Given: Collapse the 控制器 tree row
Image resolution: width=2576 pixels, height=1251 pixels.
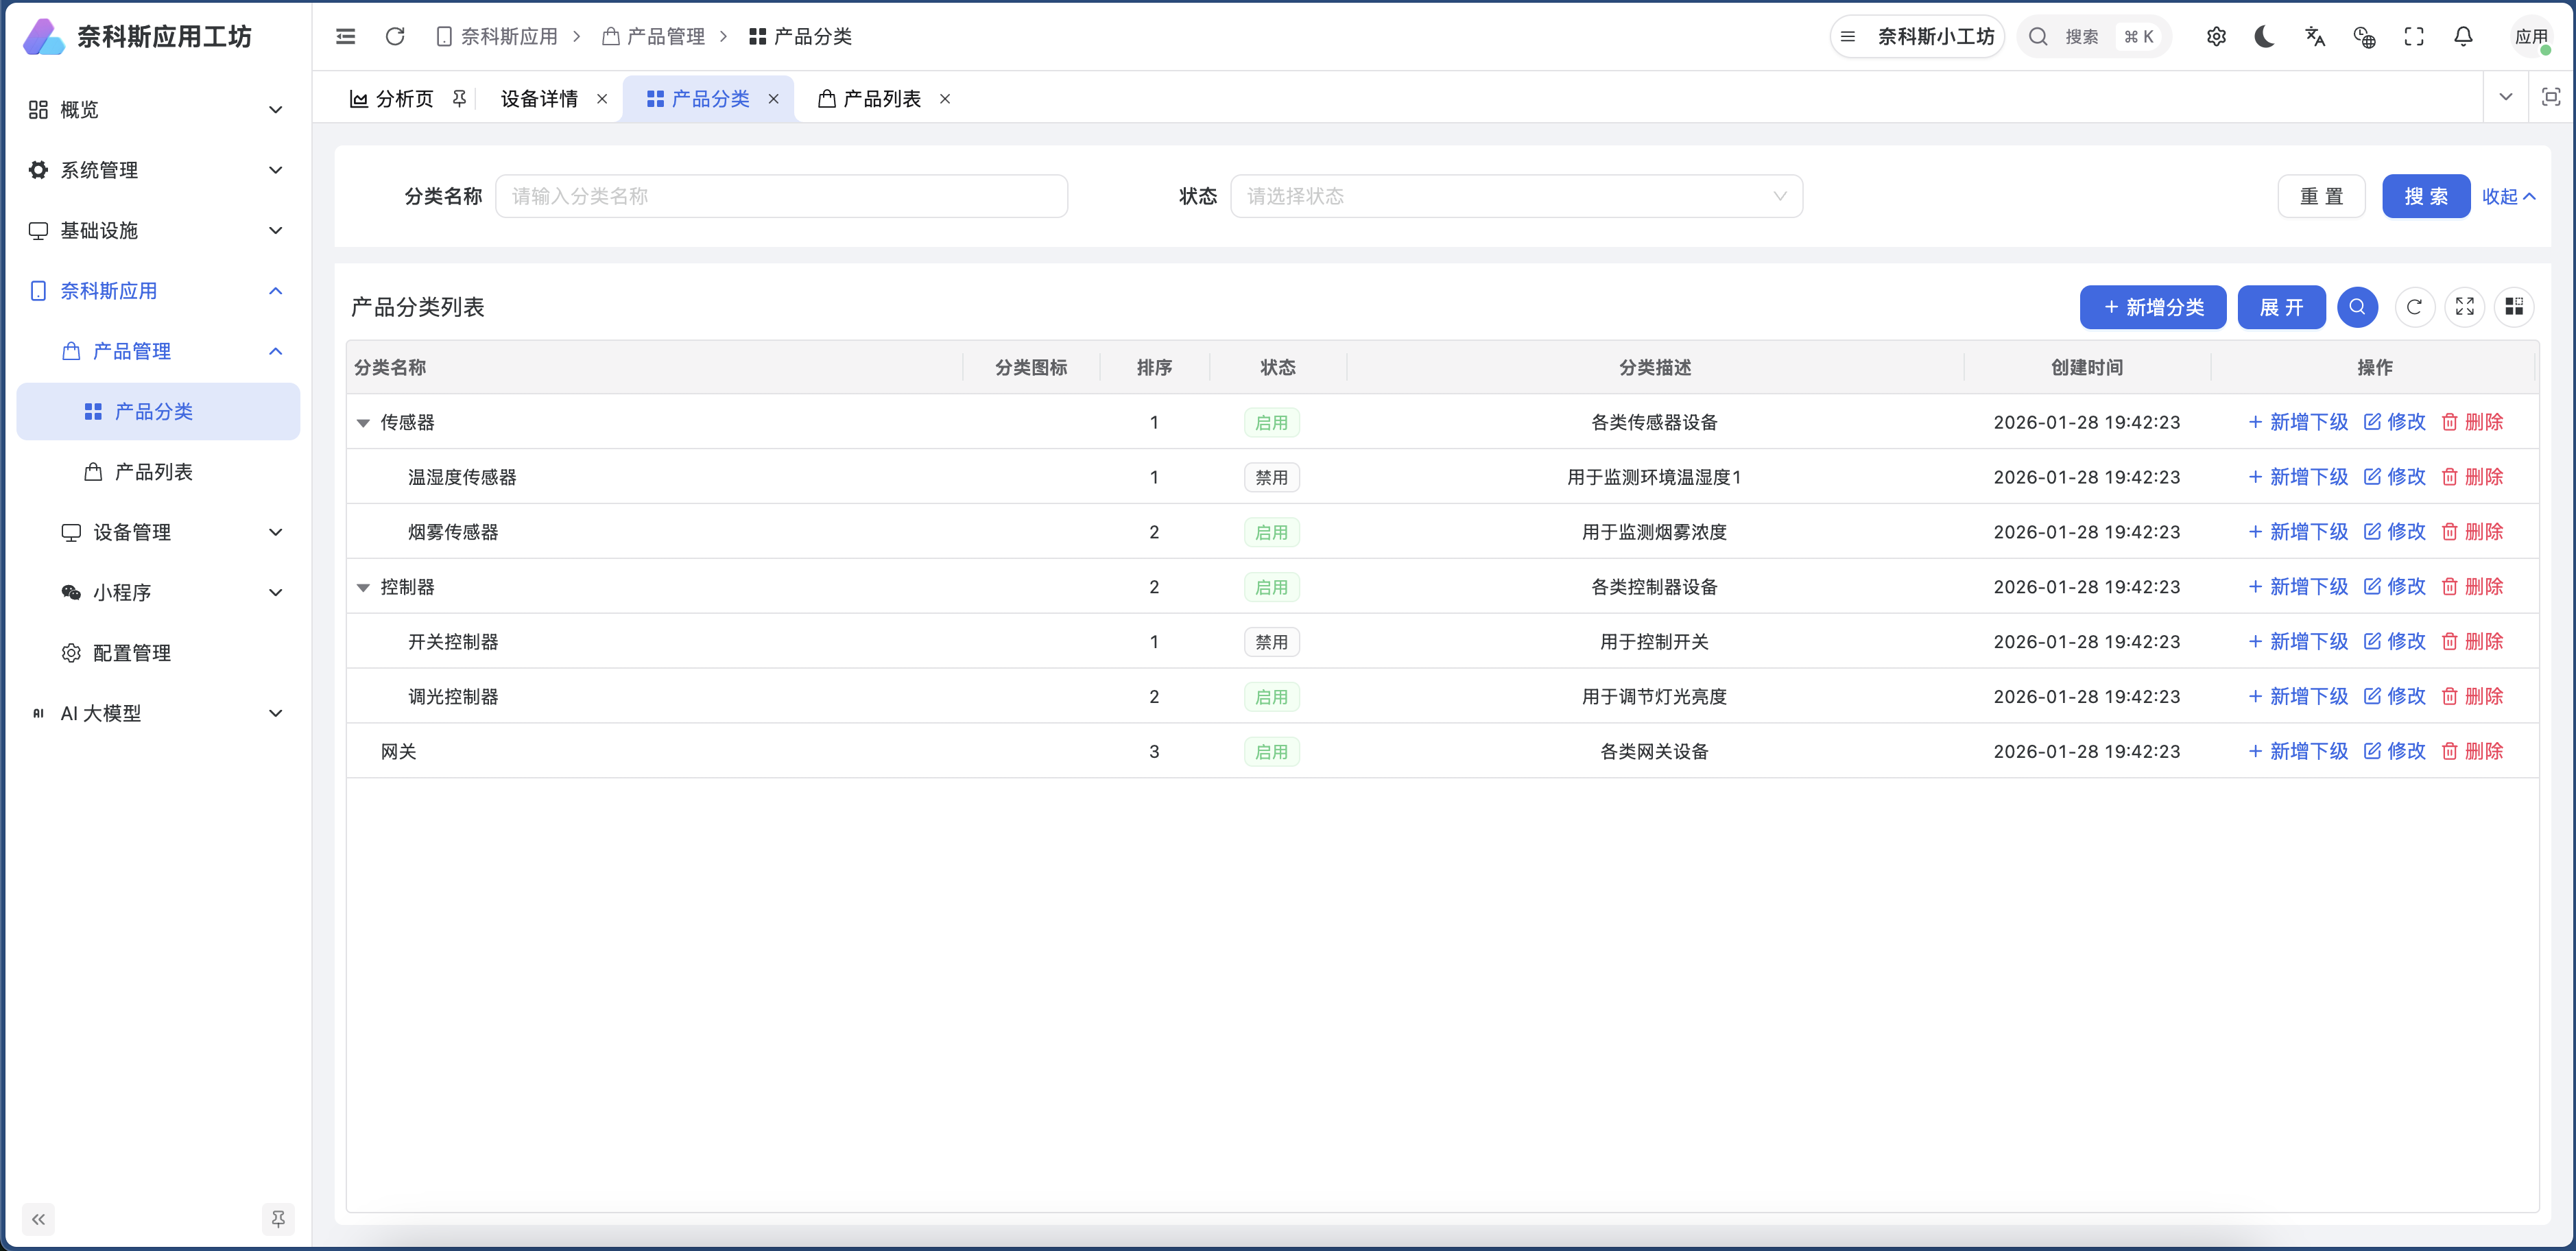Looking at the screenshot, I should point(363,588).
